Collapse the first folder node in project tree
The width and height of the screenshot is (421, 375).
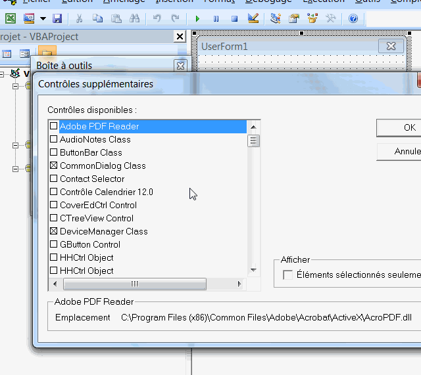pos(15,86)
